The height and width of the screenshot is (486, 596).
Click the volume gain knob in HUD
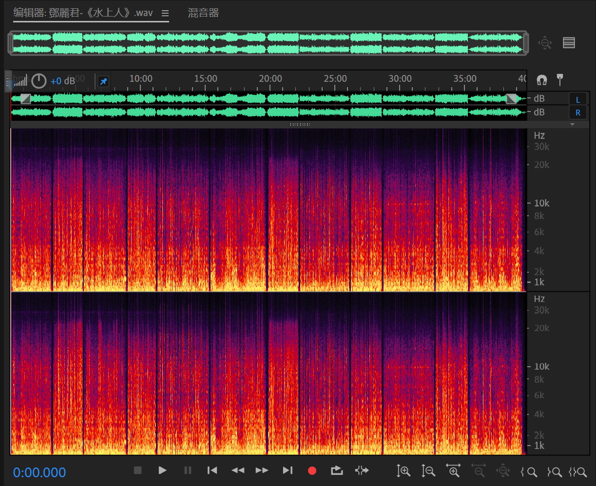(39, 81)
